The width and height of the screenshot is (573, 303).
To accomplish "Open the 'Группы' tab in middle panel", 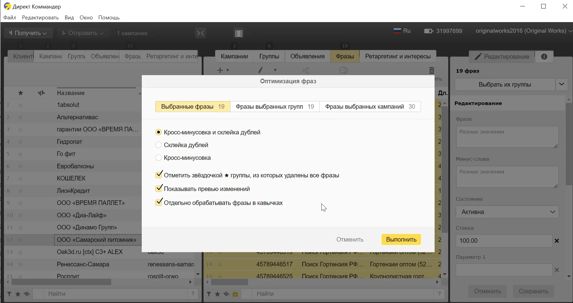I will pos(269,56).
